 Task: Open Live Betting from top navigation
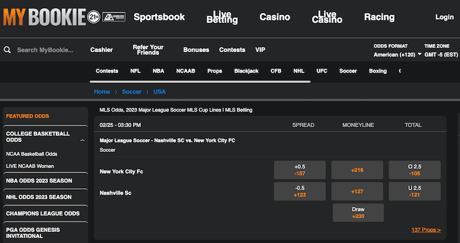click(x=222, y=17)
